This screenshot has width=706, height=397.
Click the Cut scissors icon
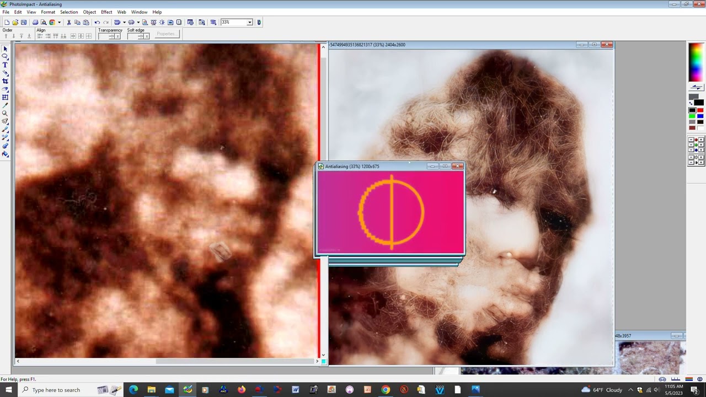69,22
